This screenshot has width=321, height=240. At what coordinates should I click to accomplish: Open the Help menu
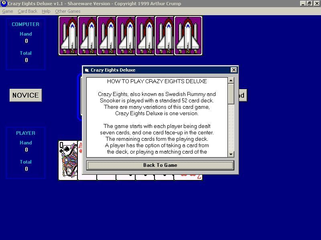click(46, 11)
